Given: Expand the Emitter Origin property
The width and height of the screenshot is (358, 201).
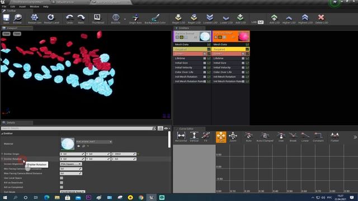Looking at the screenshot, I should pyautogui.click(x=2, y=154).
